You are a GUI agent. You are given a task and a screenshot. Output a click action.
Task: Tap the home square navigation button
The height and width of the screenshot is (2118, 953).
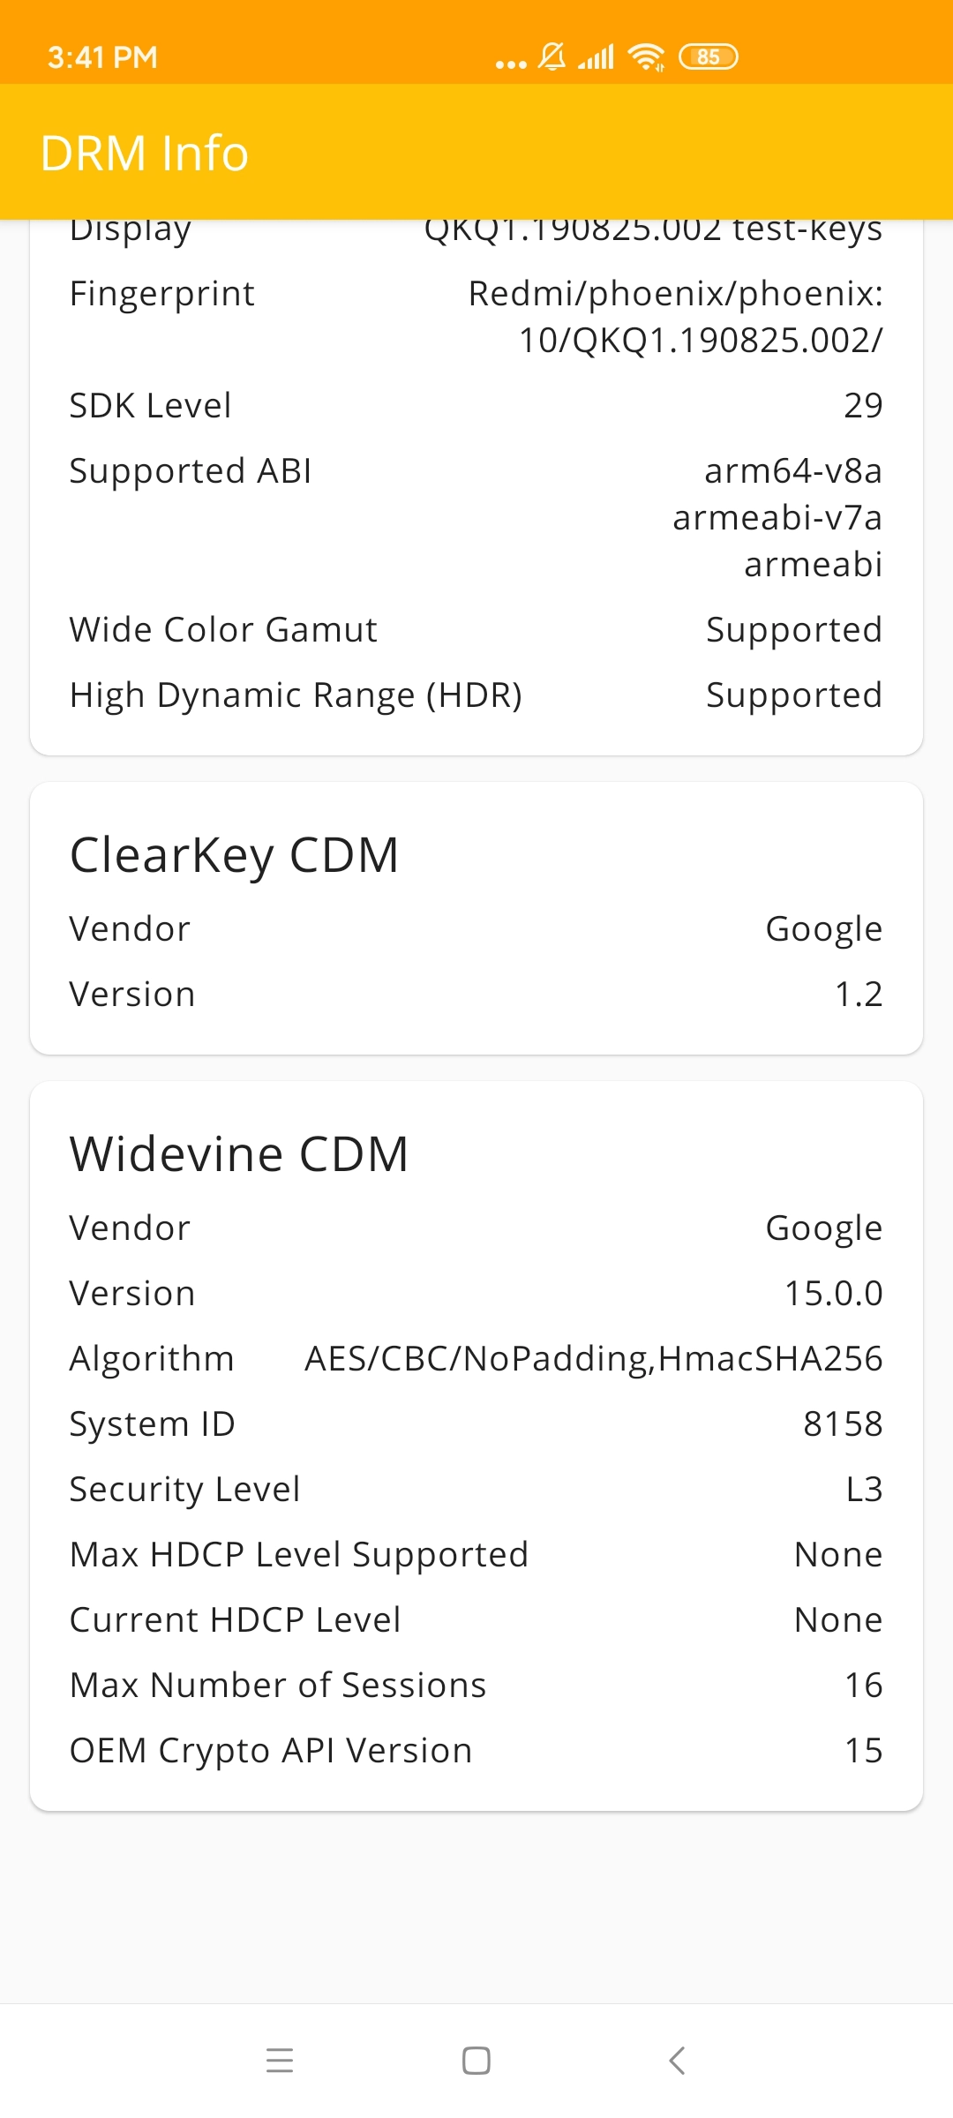pyautogui.click(x=476, y=2061)
